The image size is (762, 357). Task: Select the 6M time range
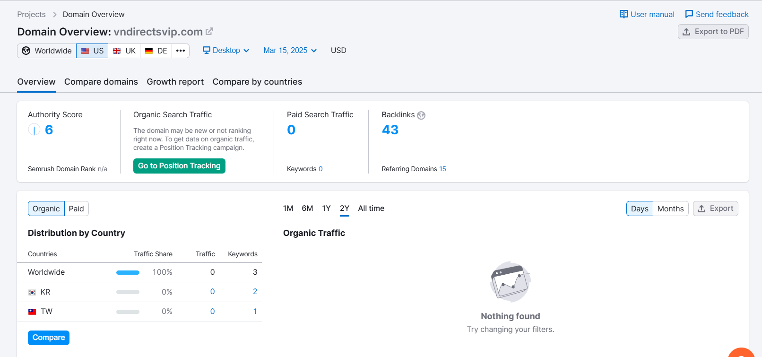pyautogui.click(x=307, y=209)
